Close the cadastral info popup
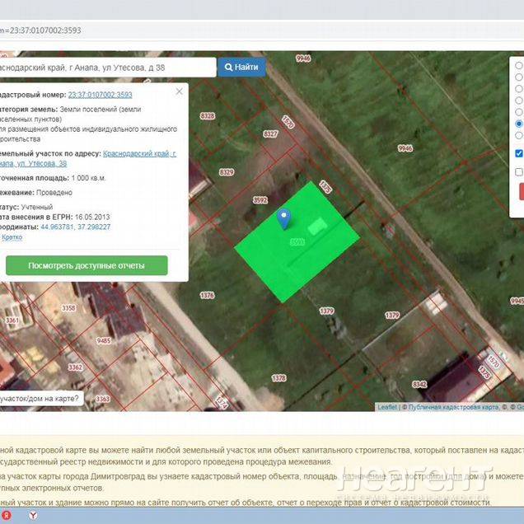 [180, 92]
